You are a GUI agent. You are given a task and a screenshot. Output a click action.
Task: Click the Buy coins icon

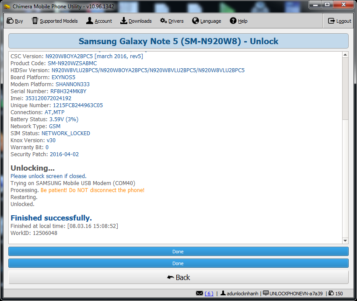[x=10, y=21]
